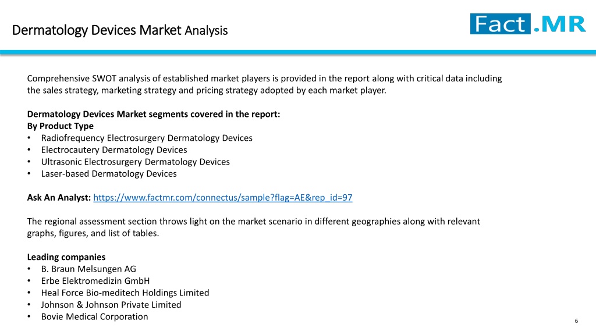Click the Comprehensive SWOT analysis paragraph
The image size is (596, 335).
(x=265, y=84)
